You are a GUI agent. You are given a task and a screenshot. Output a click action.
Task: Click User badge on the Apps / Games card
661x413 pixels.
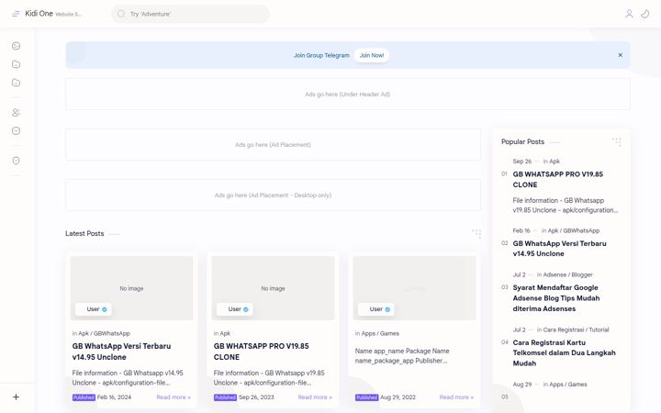(376, 309)
